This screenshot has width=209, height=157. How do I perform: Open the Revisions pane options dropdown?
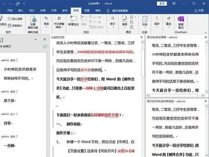pyautogui.click(x=36, y=39)
